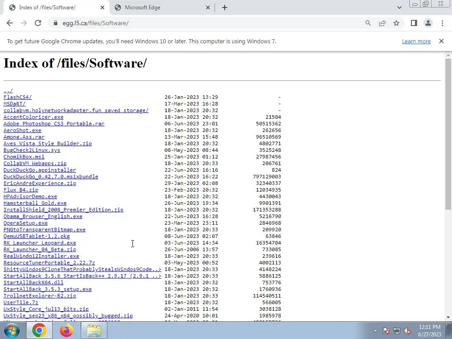
Task: Open the taskbar clock showing 12:11 PM
Action: click(429, 331)
